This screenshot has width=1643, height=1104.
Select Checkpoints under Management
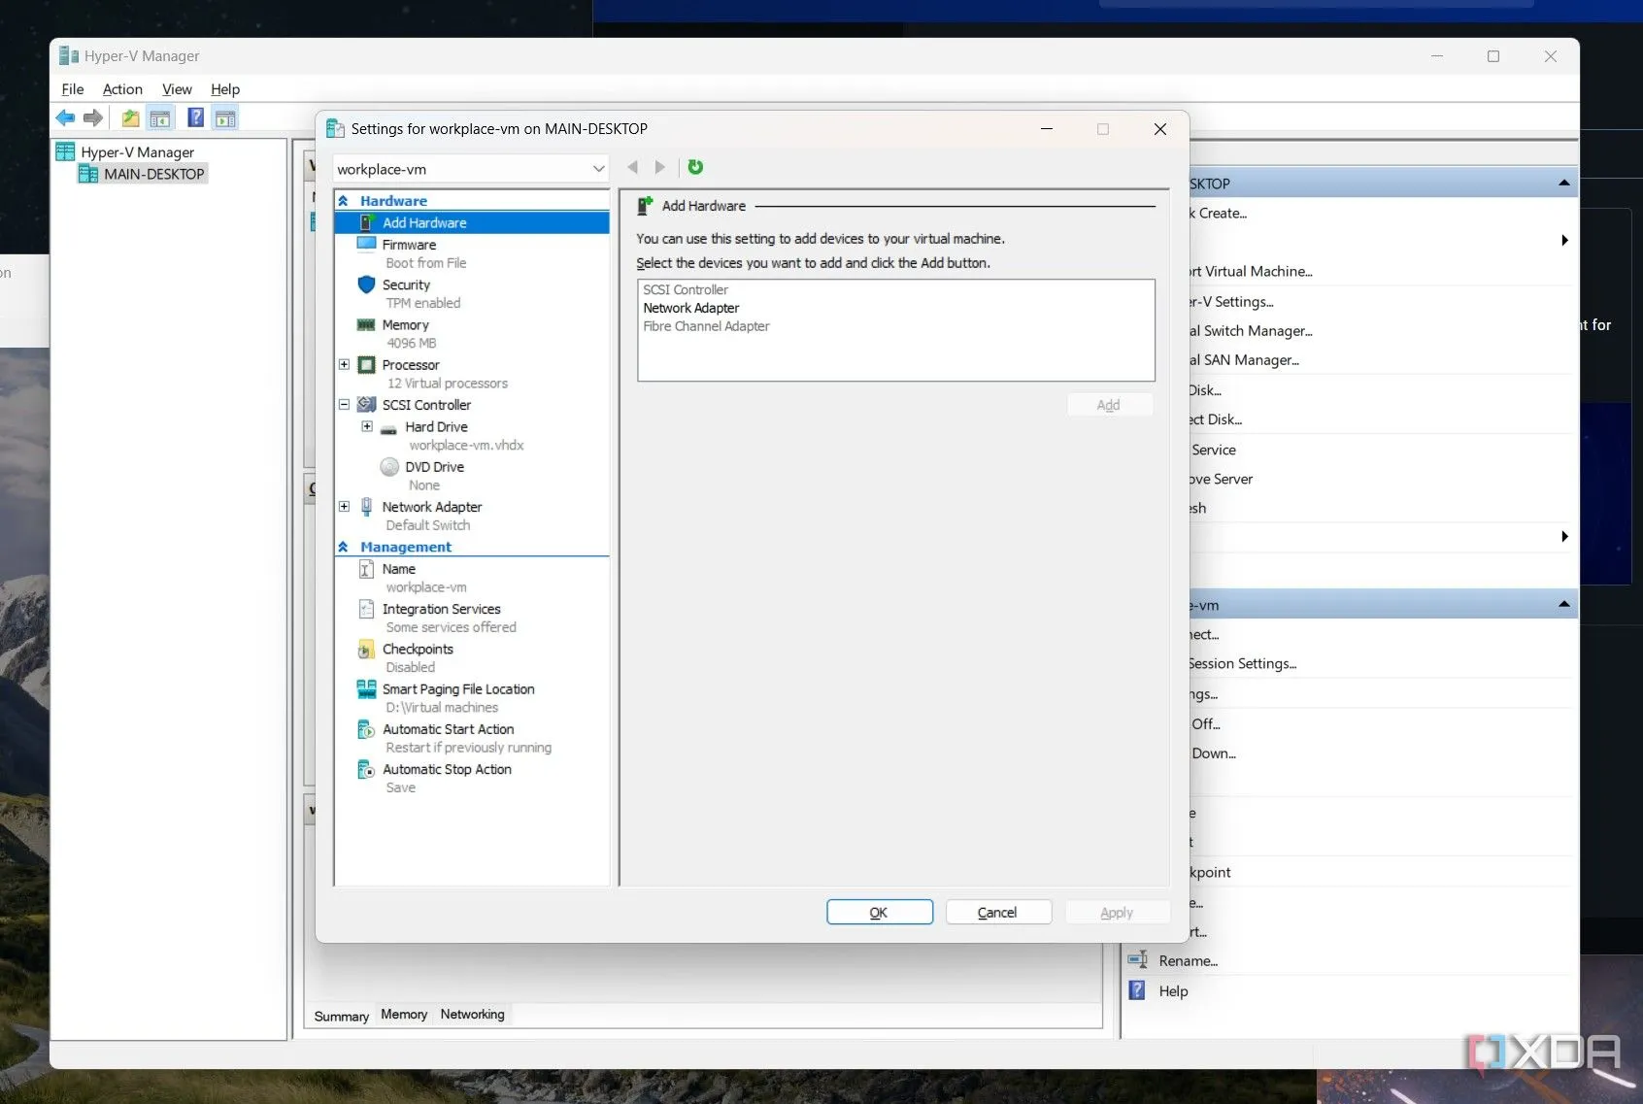[417, 649]
